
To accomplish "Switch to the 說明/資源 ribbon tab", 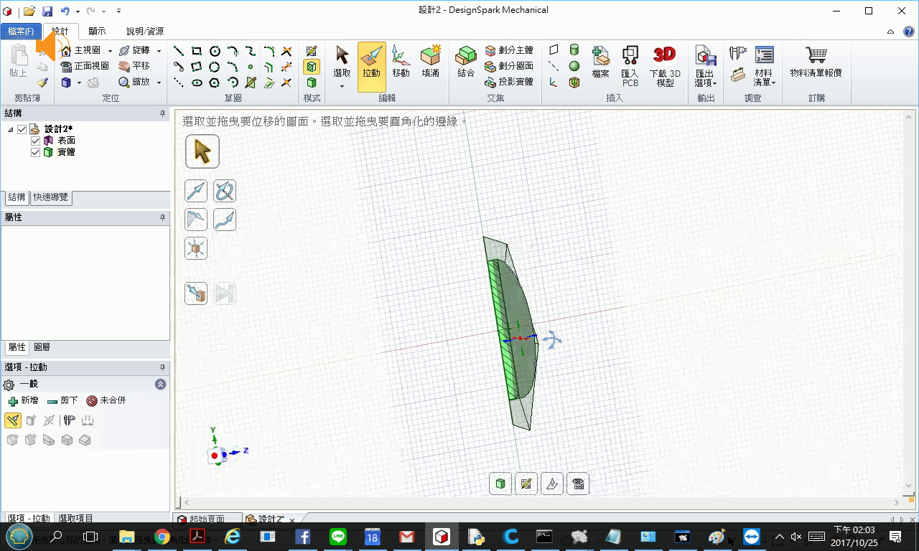I will pyautogui.click(x=145, y=31).
